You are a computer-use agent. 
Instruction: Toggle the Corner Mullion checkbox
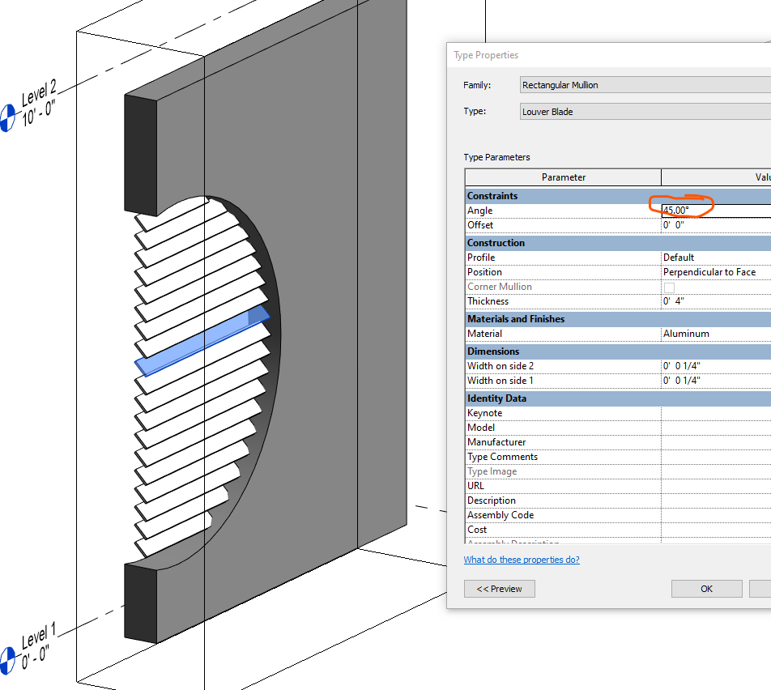(670, 287)
